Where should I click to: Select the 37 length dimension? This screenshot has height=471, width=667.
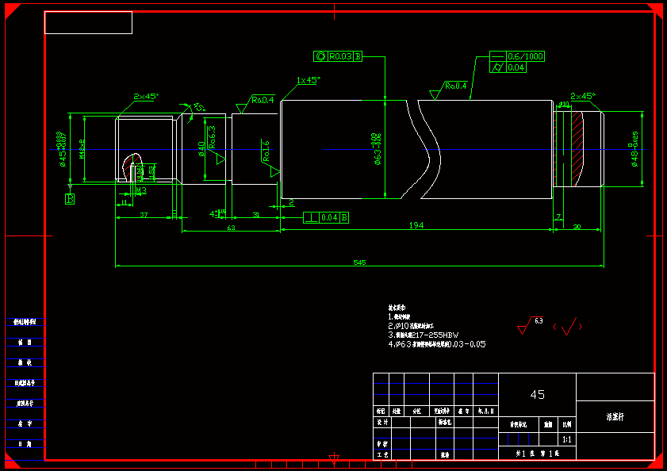pos(144,215)
